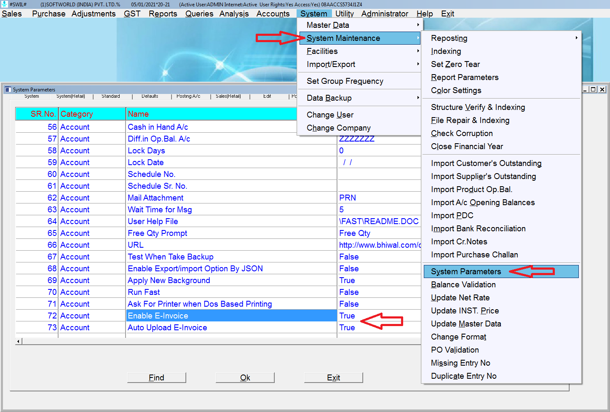Choose Import Customer's Outstanding
This screenshot has width=610, height=412.
point(501,163)
